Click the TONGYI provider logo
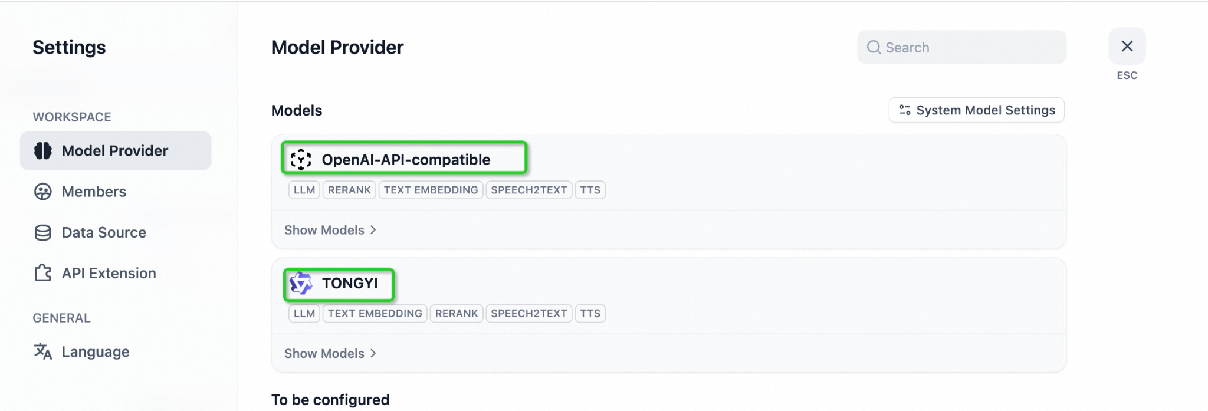This screenshot has height=411, width=1208. (301, 284)
